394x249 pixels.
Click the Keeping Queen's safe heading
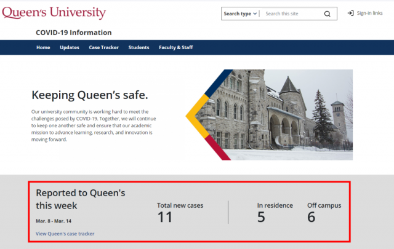pos(90,95)
